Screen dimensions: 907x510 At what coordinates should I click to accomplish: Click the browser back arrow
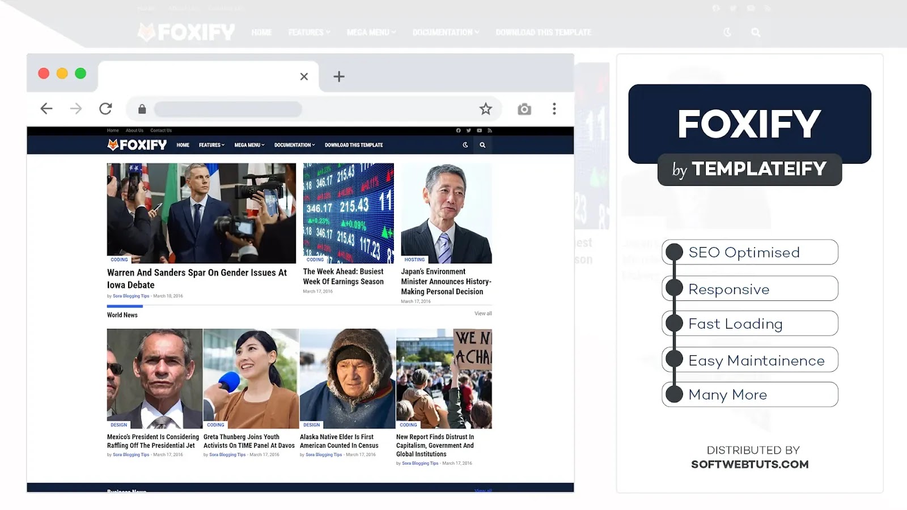pyautogui.click(x=46, y=108)
